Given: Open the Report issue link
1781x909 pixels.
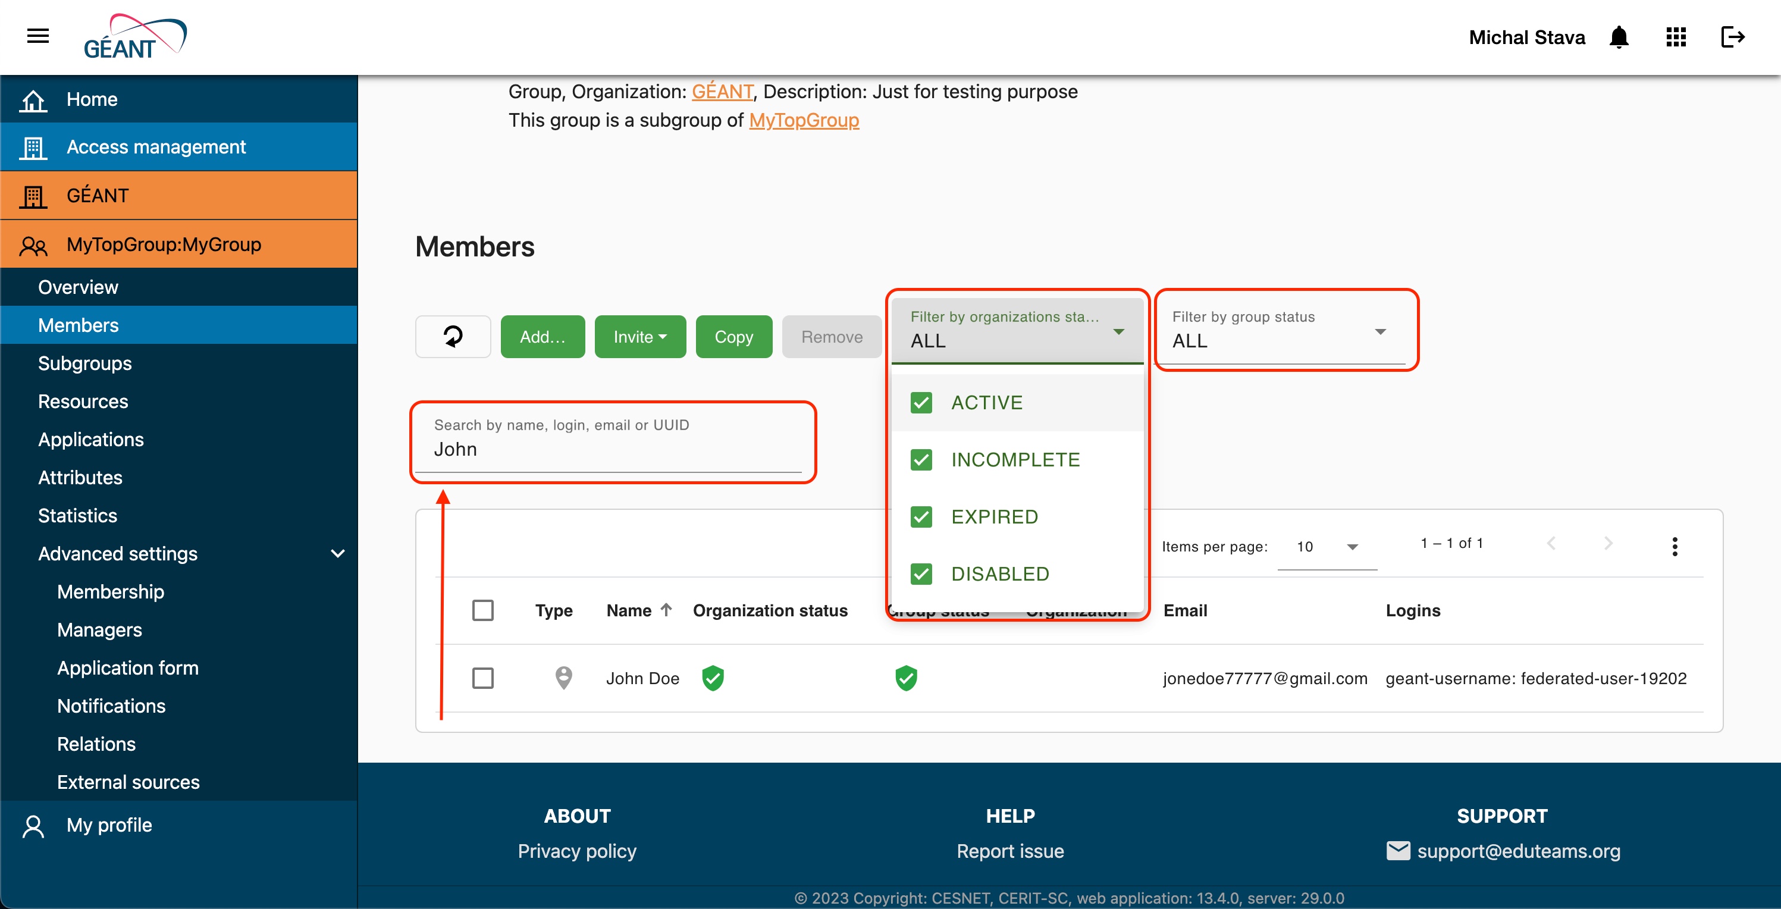Looking at the screenshot, I should (x=1010, y=851).
